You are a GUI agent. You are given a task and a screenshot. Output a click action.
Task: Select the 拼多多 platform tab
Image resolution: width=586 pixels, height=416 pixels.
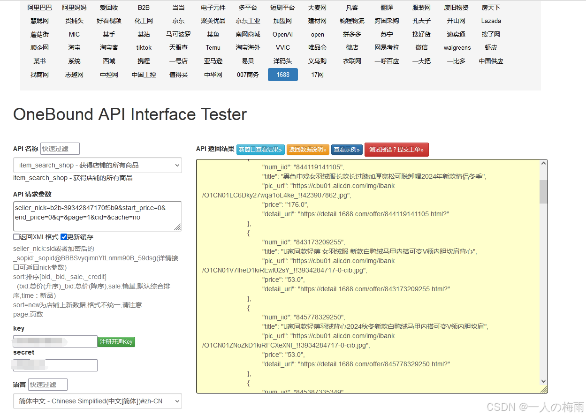click(x=352, y=34)
